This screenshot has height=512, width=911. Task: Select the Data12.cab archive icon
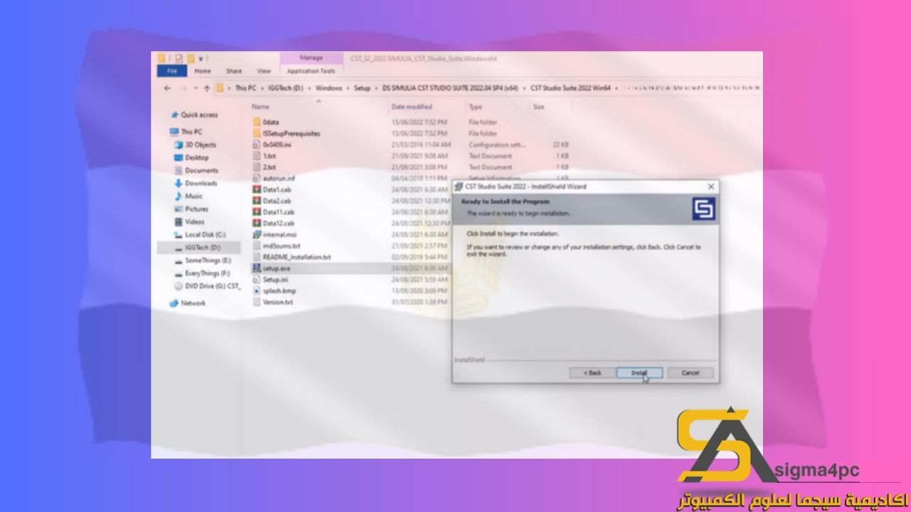[x=257, y=223]
